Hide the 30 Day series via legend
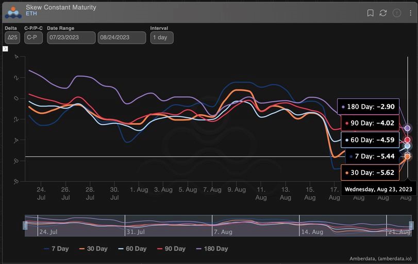 (95, 249)
